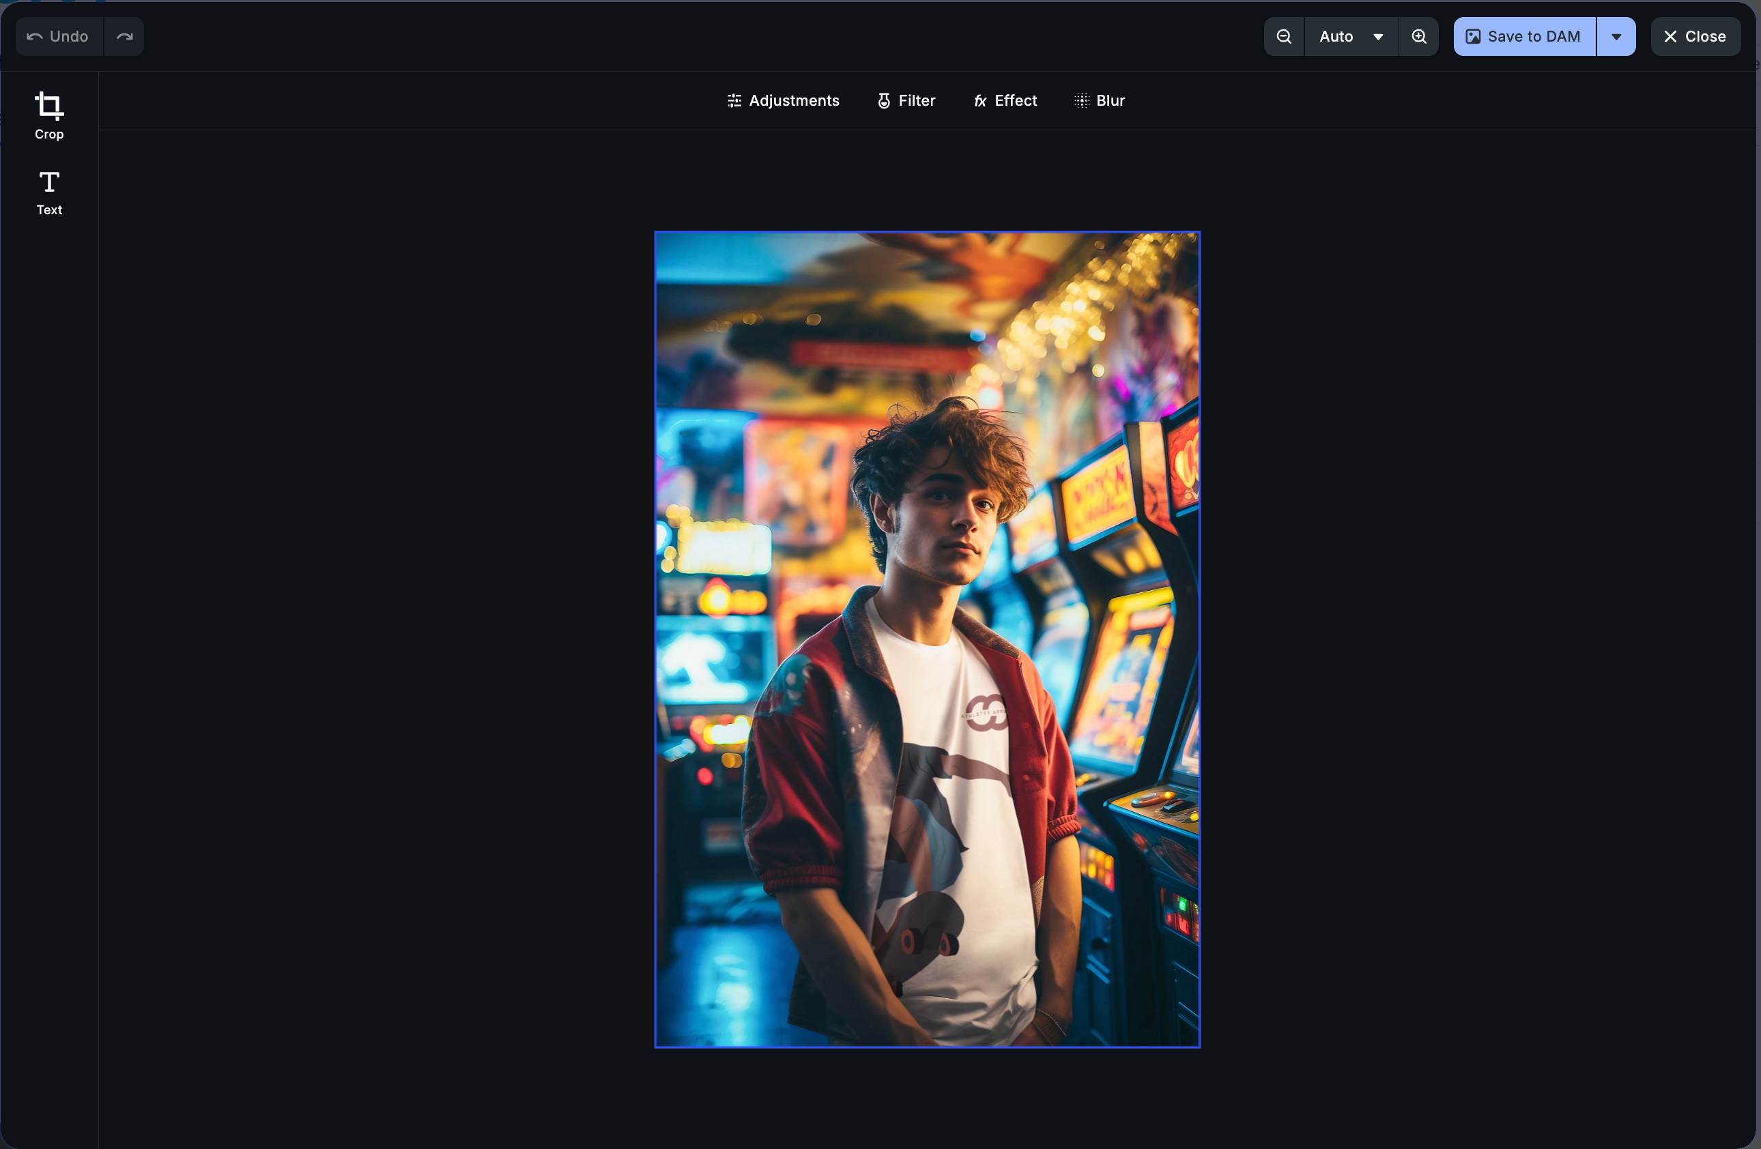The height and width of the screenshot is (1149, 1761).
Task: Click the arrow beside Auto zoom
Action: pos(1377,36)
